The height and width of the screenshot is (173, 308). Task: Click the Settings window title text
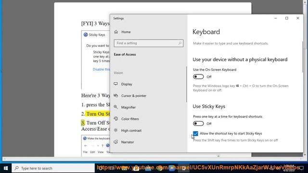click(118, 18)
